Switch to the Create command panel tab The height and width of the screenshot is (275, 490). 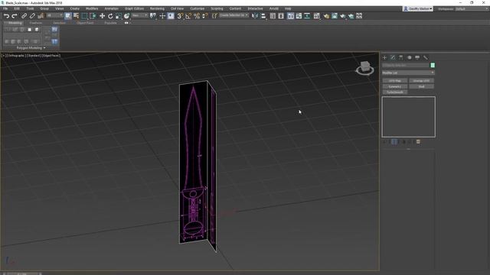[384, 58]
